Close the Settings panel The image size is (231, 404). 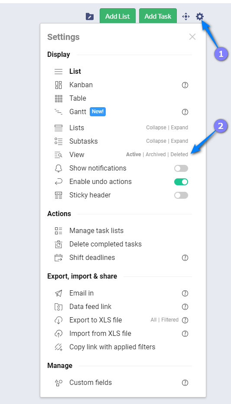[x=192, y=37]
